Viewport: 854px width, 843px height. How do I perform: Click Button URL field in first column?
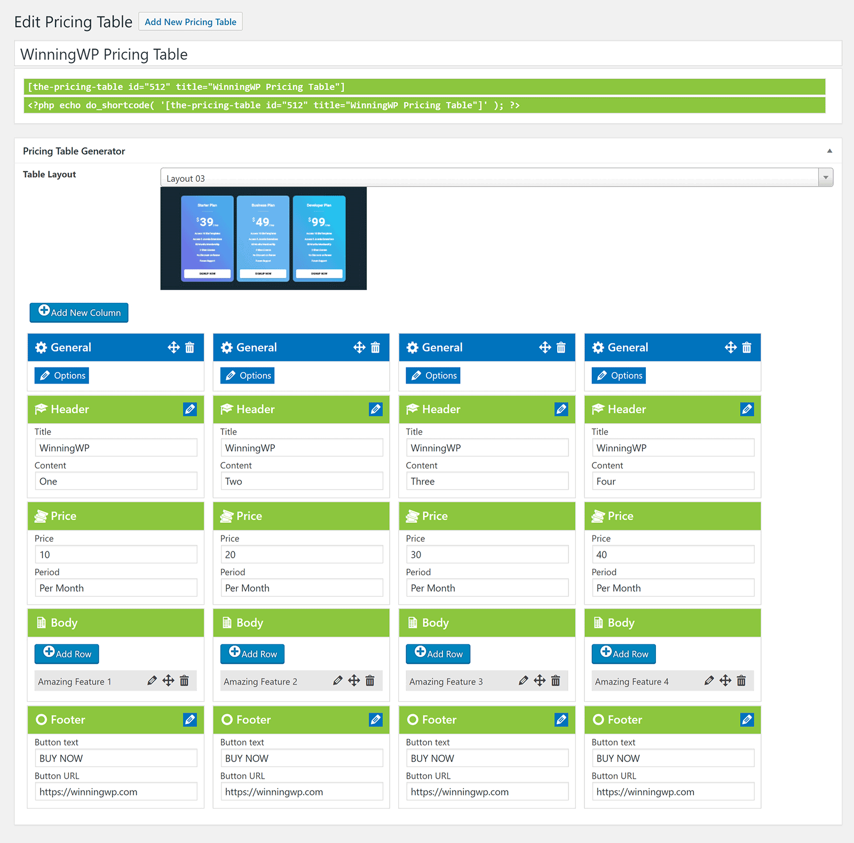(x=116, y=792)
